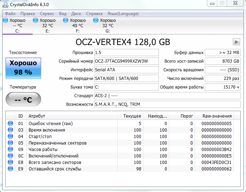
Task: Open the Сервис menu
Action: coord(47,14)
